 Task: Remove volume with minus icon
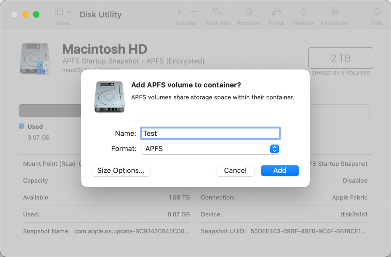click(193, 12)
